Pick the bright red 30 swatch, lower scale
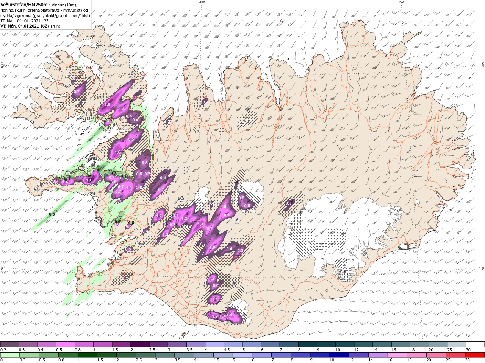 pyautogui.click(x=475, y=355)
